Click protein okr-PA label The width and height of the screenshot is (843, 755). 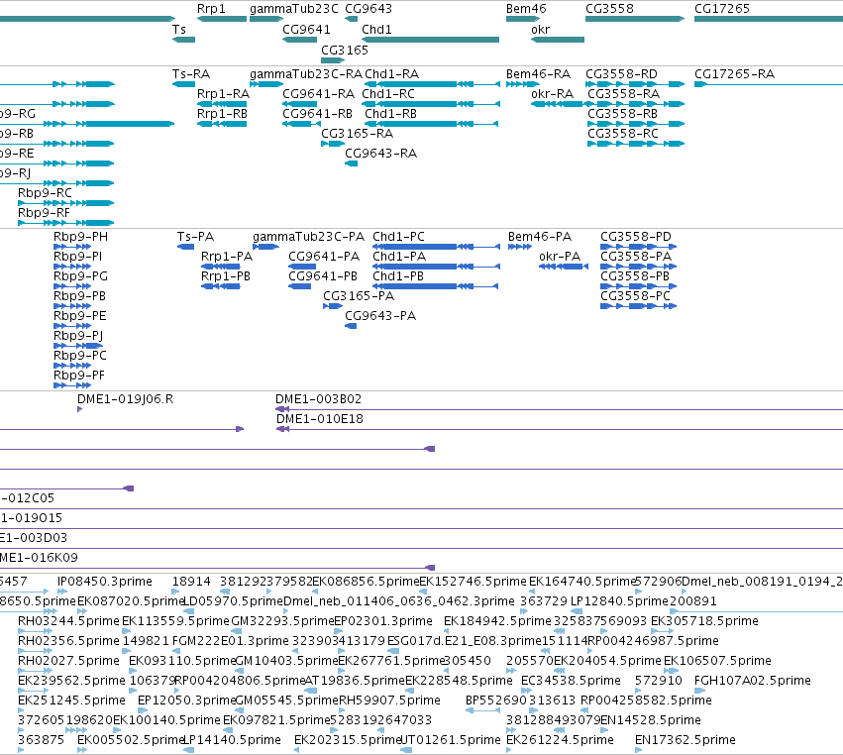tap(559, 257)
